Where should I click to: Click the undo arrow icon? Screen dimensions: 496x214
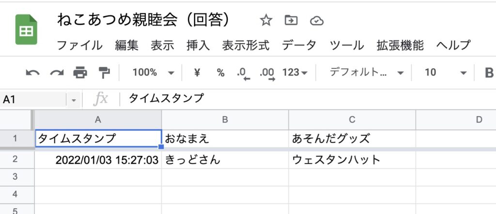click(32, 73)
